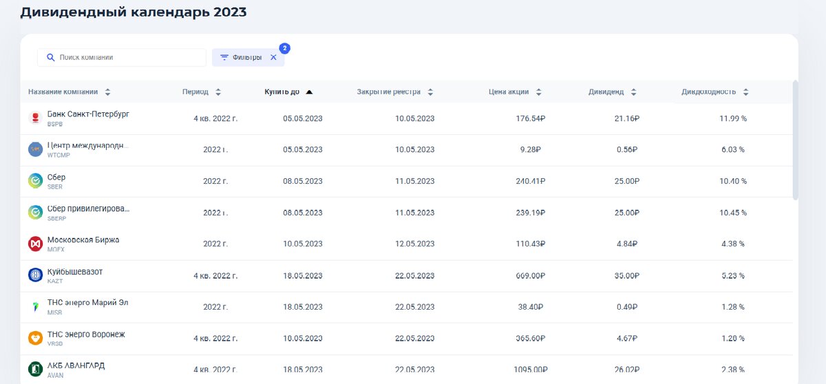Click the Куйбышевазот logo icon
The image size is (826, 384).
coord(35,275)
